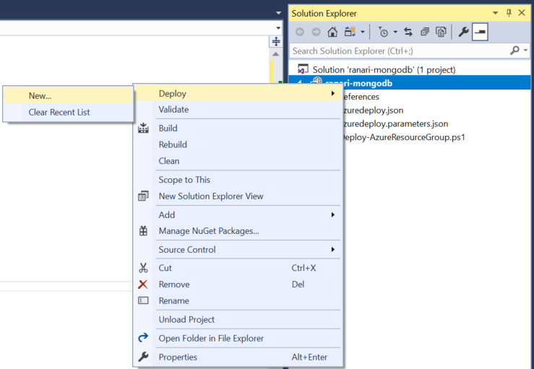Toggle auto-hide pin for Solution Explorer
The image size is (534, 369).
point(509,13)
